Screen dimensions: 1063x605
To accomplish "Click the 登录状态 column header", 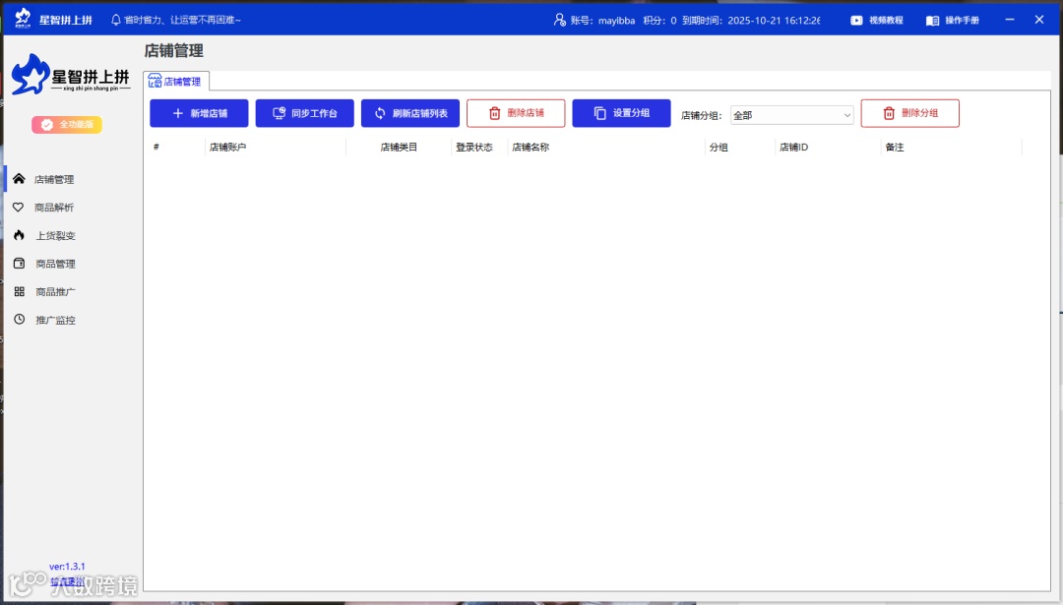I will [473, 147].
